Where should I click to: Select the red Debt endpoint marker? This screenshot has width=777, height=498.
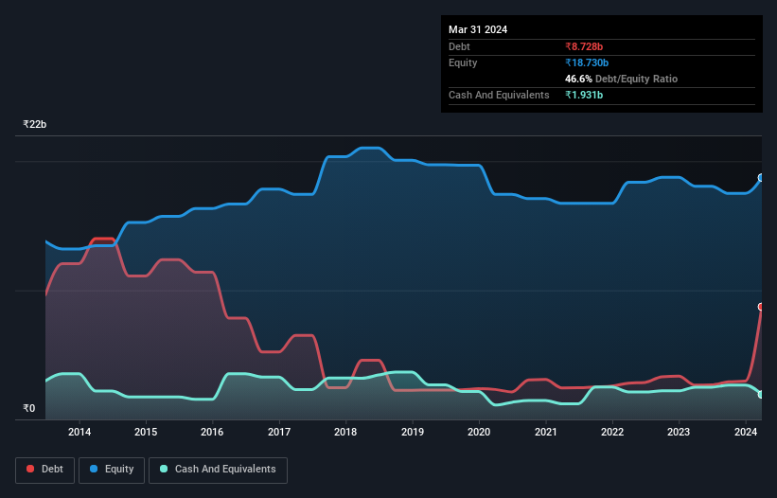(x=761, y=307)
